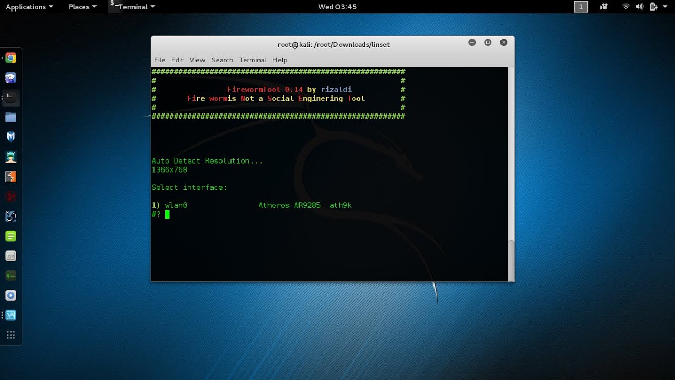675x380 pixels.
Task: Open the terminal View menu
Action: 197,60
